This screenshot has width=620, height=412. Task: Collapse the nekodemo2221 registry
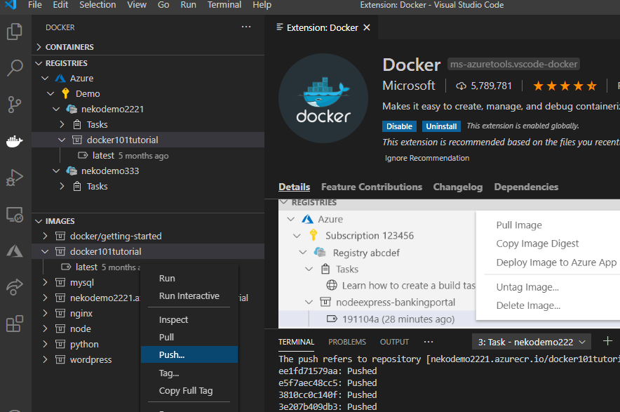point(56,109)
